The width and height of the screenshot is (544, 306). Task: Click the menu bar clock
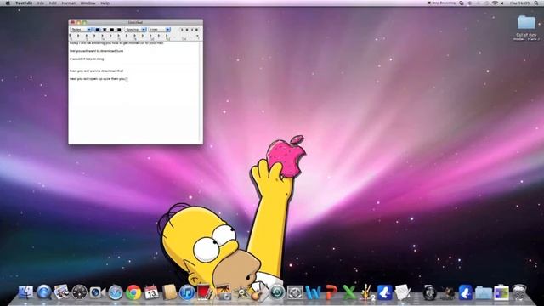519,3
